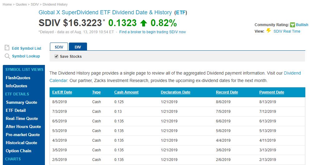Image resolution: width=310 pixels, height=165 pixels.
Task: Open ETF Detail in sidebar
Action: (x=16, y=110)
